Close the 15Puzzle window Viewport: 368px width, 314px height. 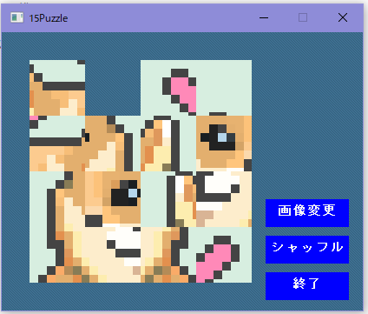343,17
